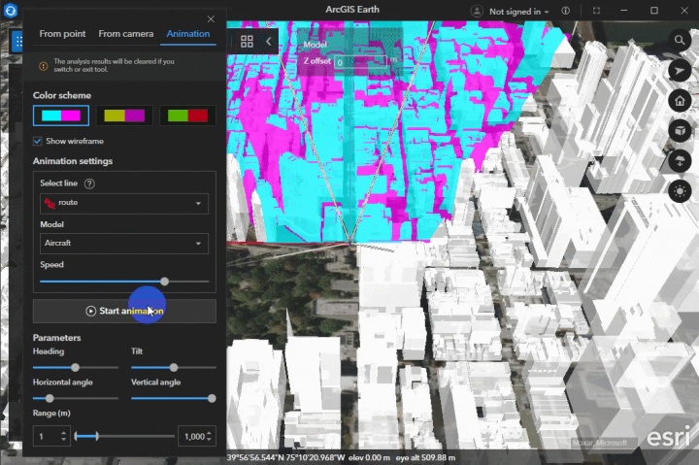Click the eye alt 509.88 m readout
The height and width of the screenshot is (465, 699).
425,457
